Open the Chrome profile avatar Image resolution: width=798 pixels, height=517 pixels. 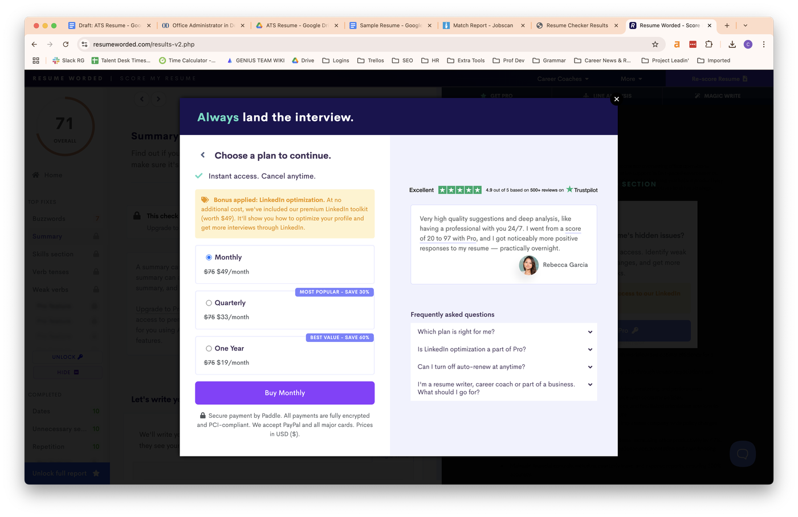748,44
